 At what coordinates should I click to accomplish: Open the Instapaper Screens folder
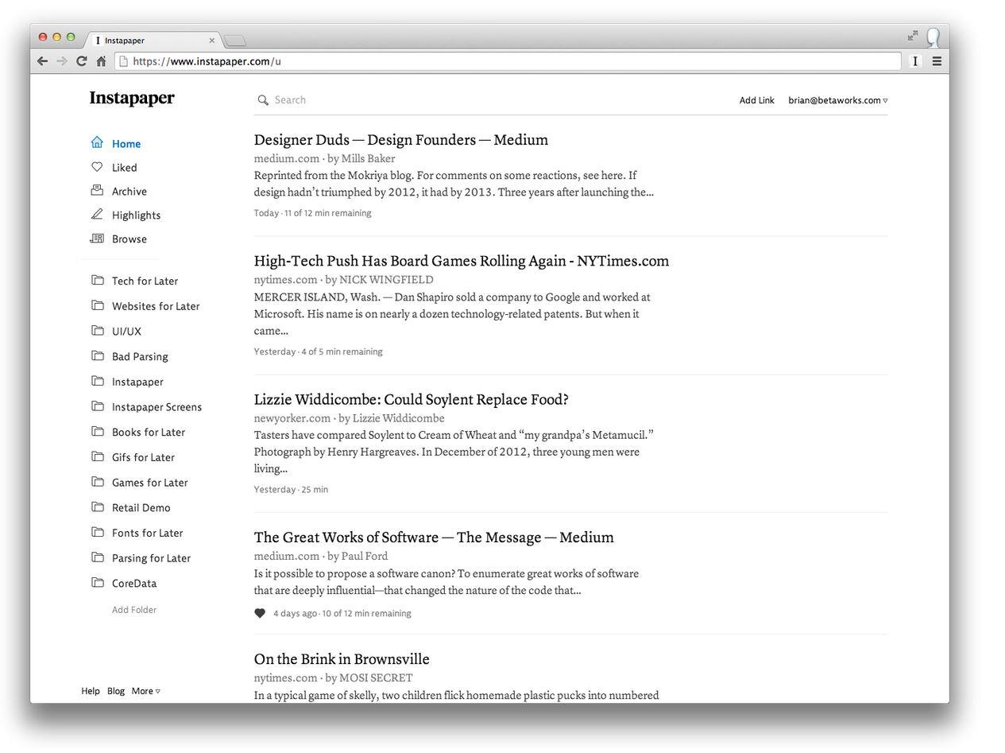[157, 407]
